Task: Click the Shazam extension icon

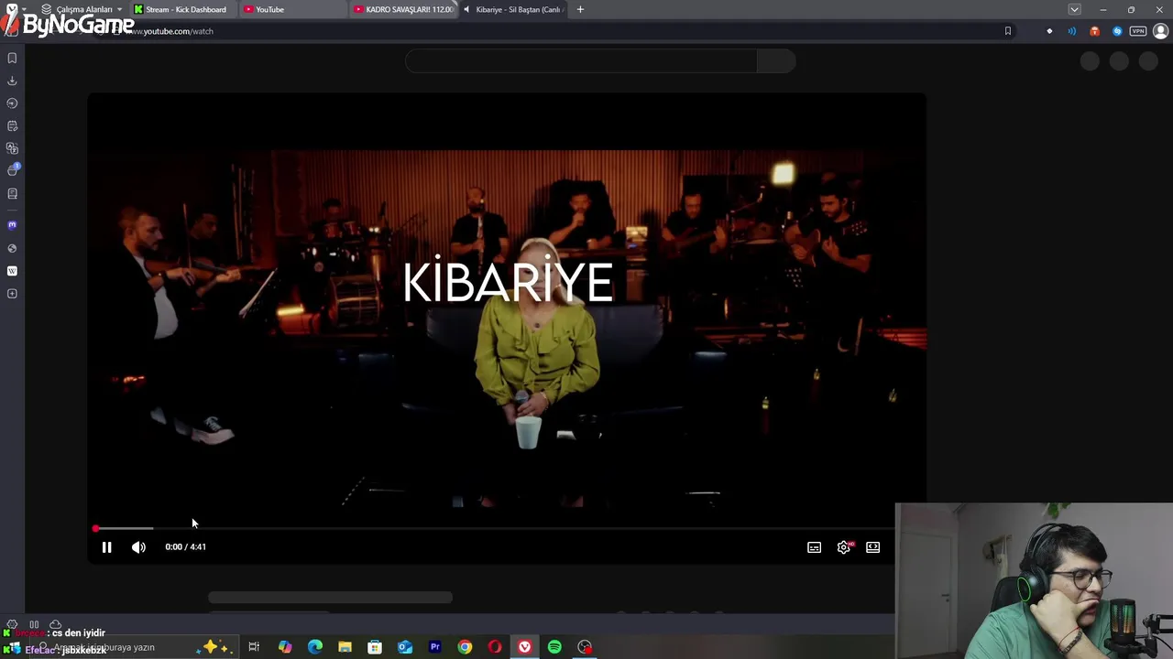Action: [x=1117, y=31]
